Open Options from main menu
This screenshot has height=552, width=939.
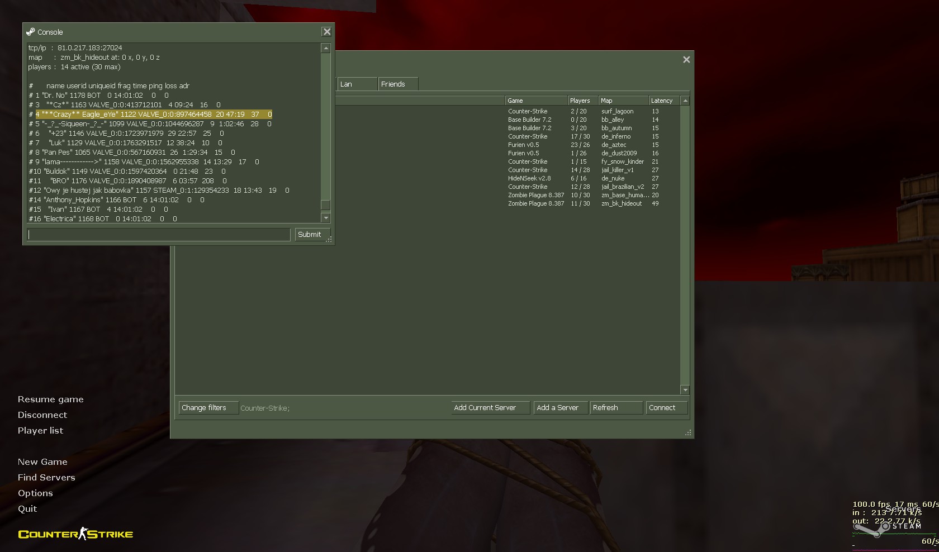coord(35,493)
